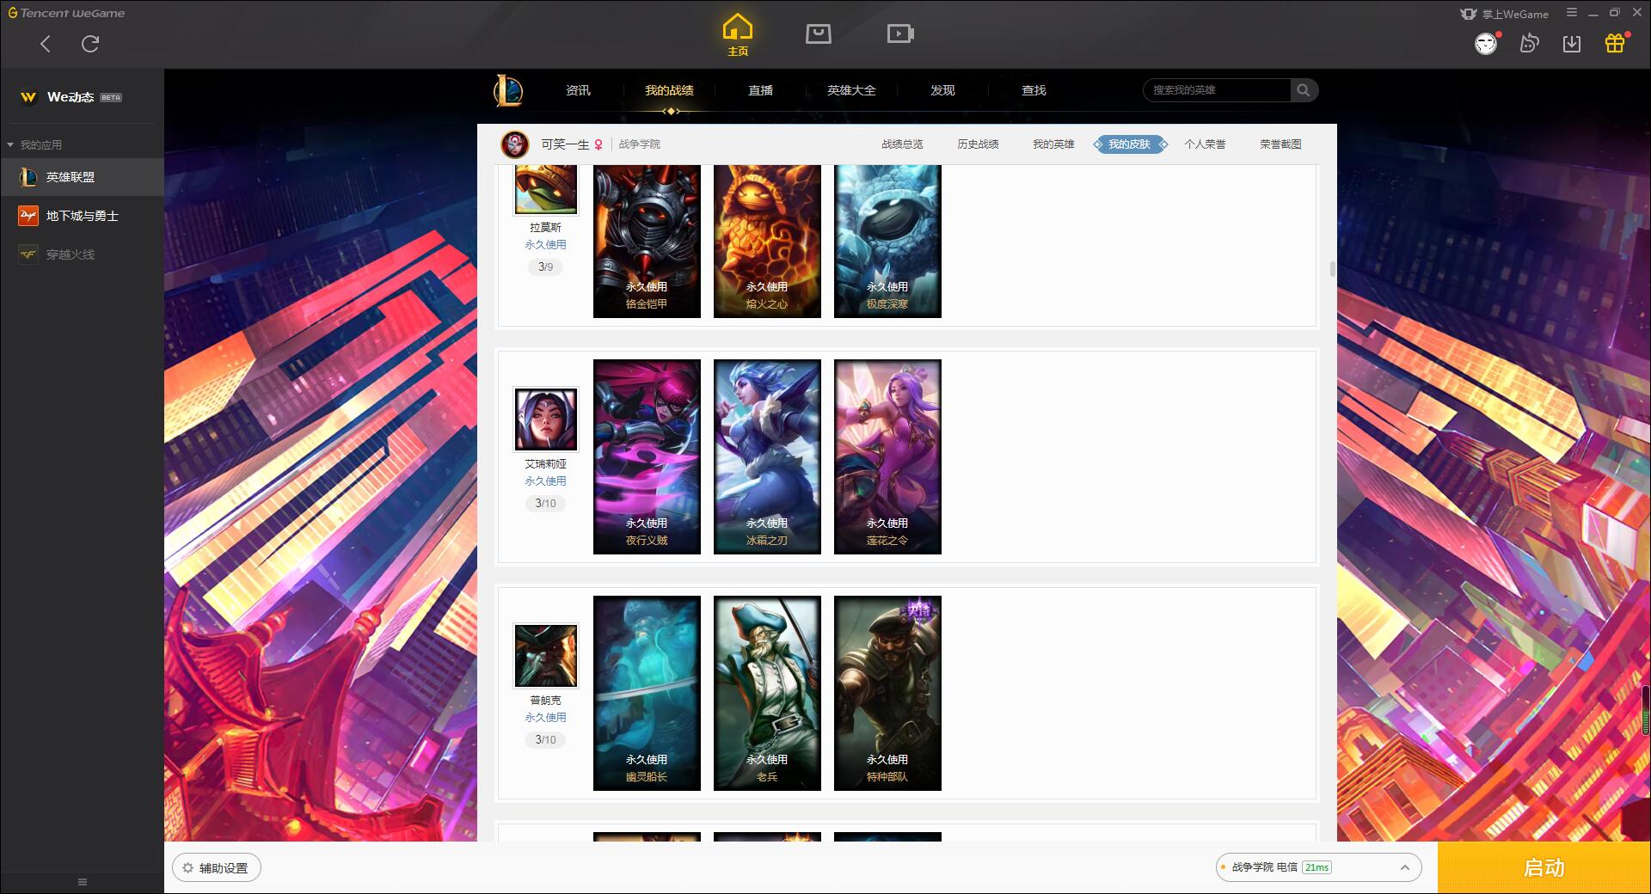Open the 老兵 skin card
The height and width of the screenshot is (894, 1651).
click(x=767, y=693)
